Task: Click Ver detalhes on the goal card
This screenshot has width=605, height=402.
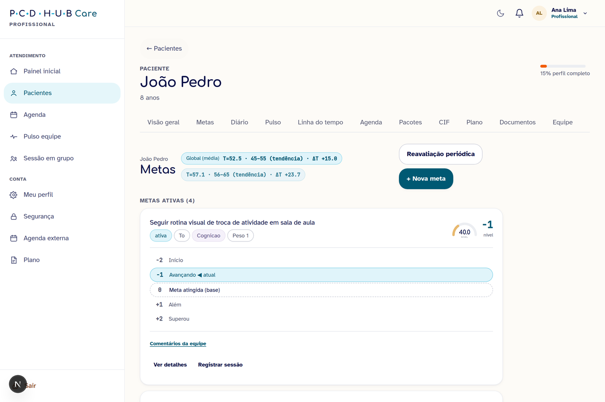Action: [170, 365]
